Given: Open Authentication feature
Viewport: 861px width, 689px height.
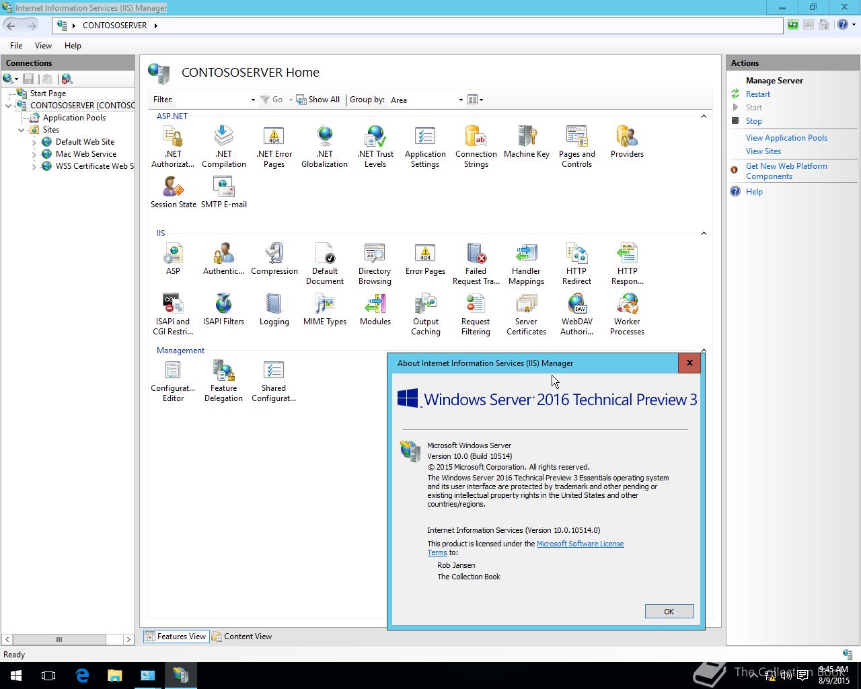Looking at the screenshot, I should click(223, 259).
